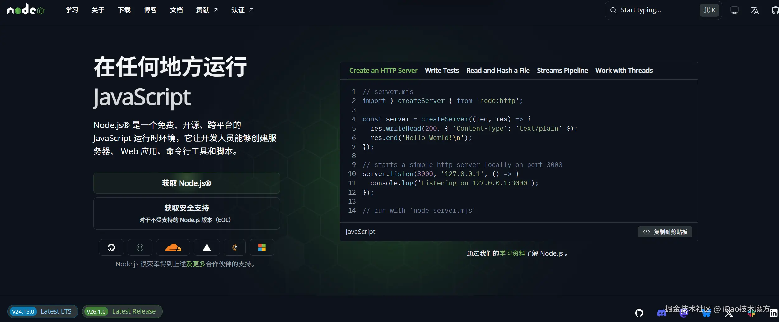Click the ⌘K shortcut badge
Image resolution: width=779 pixels, height=322 pixels.
pyautogui.click(x=709, y=10)
